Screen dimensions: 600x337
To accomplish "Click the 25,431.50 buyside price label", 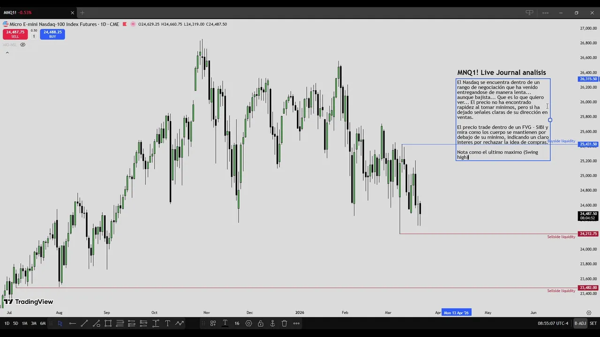I will pyautogui.click(x=588, y=144).
